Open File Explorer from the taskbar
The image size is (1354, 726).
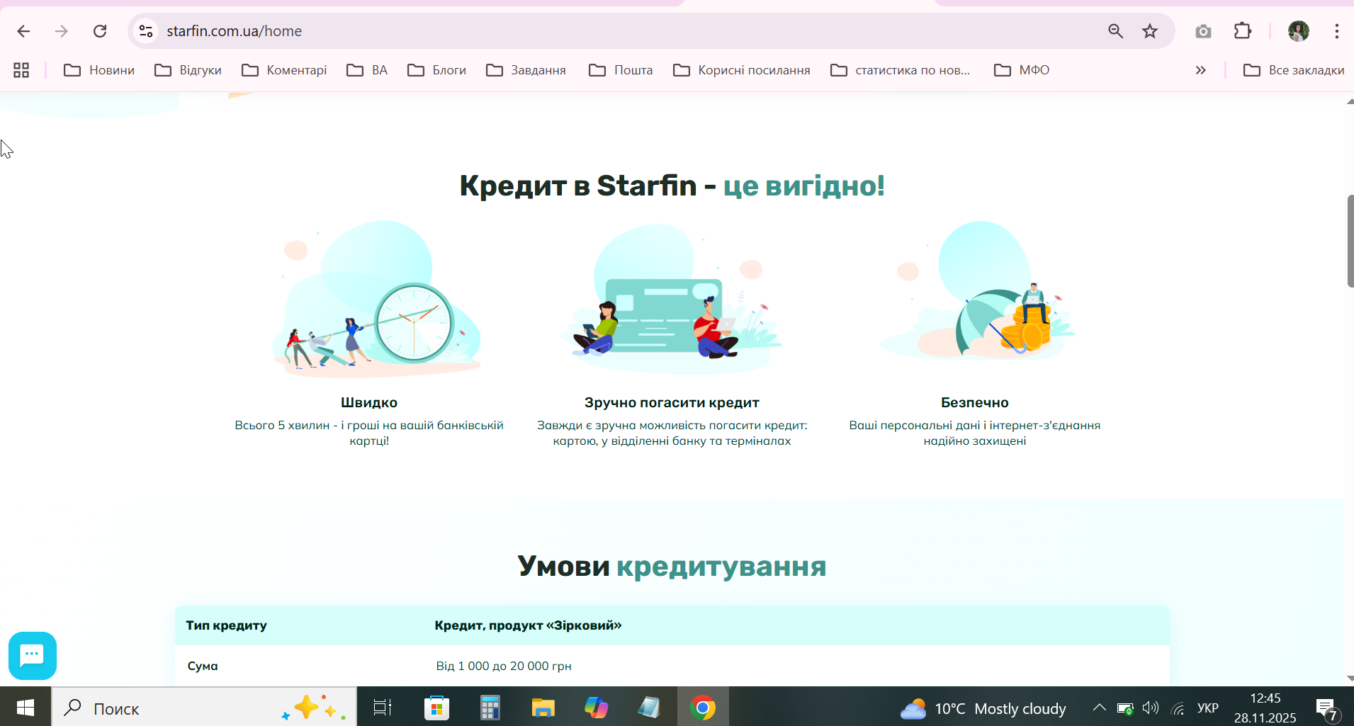[x=543, y=707]
